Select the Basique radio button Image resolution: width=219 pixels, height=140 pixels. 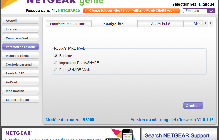(56, 56)
